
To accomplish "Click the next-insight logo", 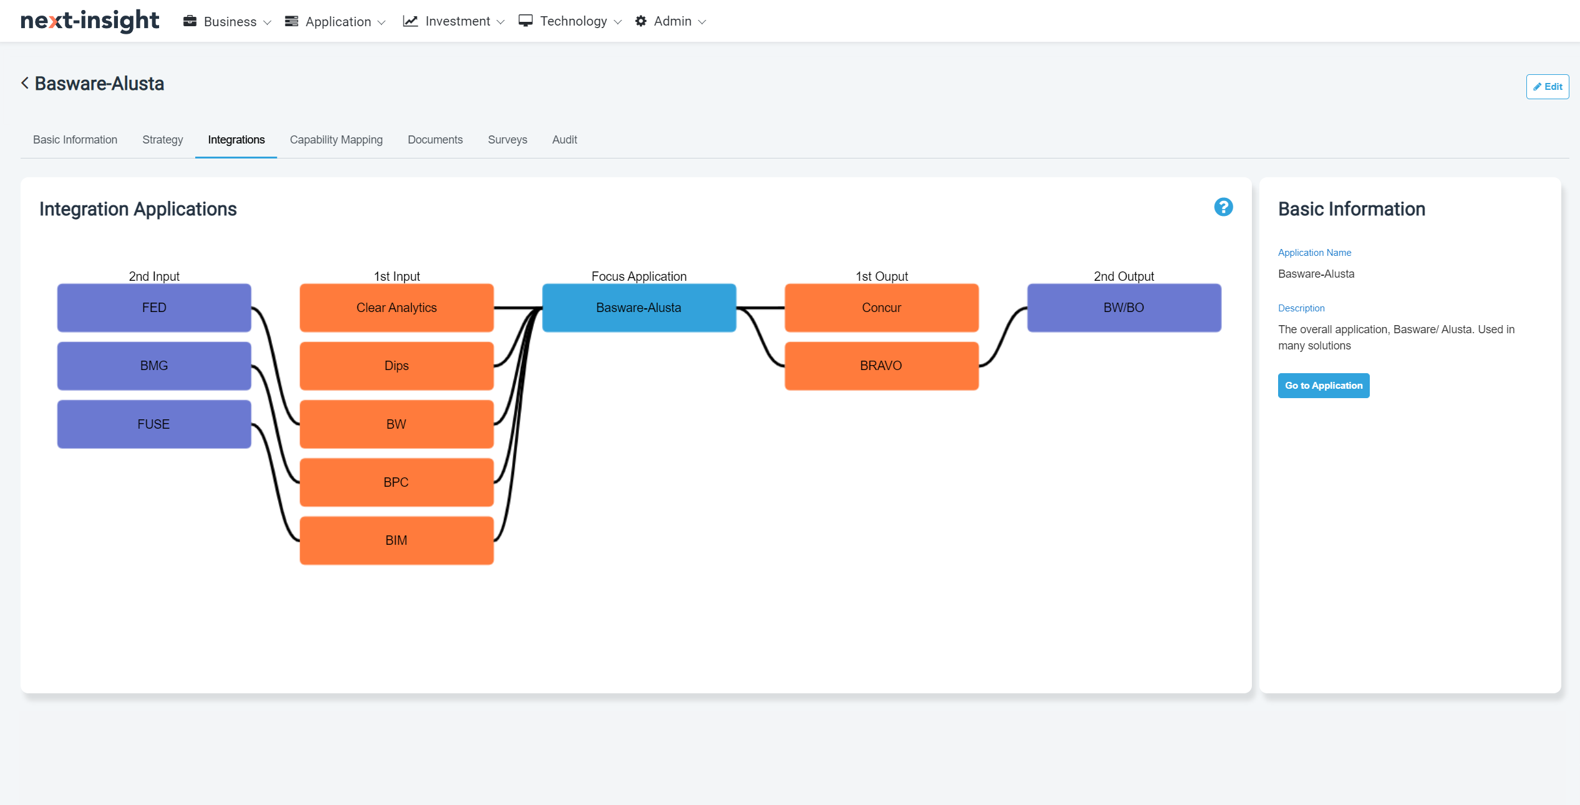I will tap(90, 21).
